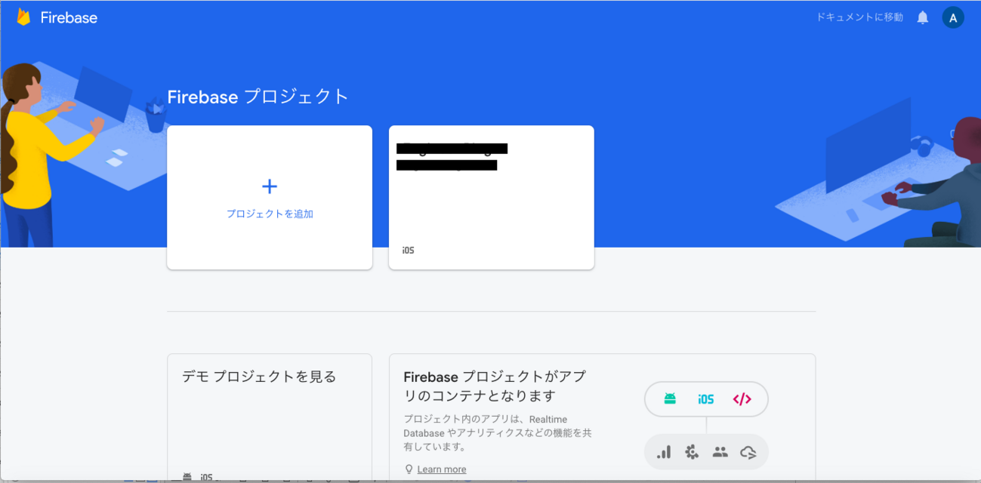Click the small Android icon on the demo card
981x483 pixels.
(188, 476)
